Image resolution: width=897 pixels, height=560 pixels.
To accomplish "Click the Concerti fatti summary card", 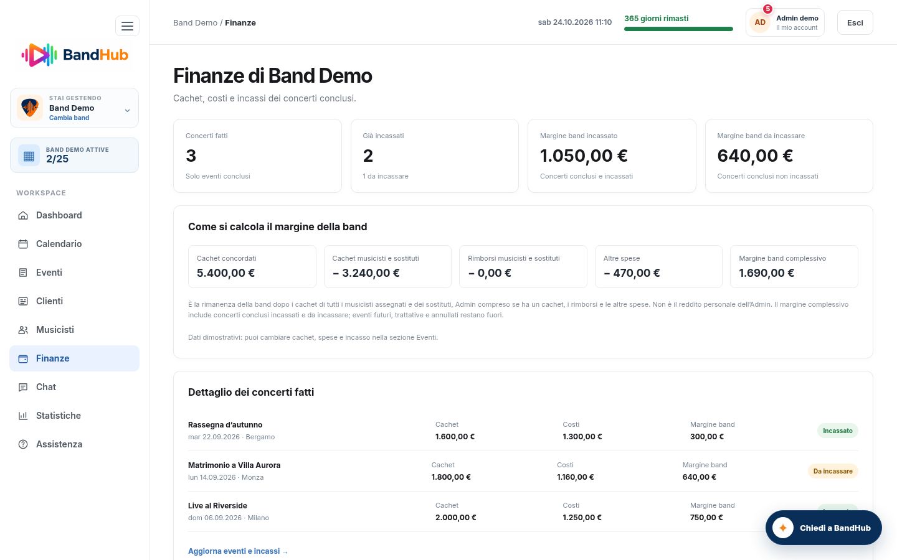I will (x=257, y=156).
